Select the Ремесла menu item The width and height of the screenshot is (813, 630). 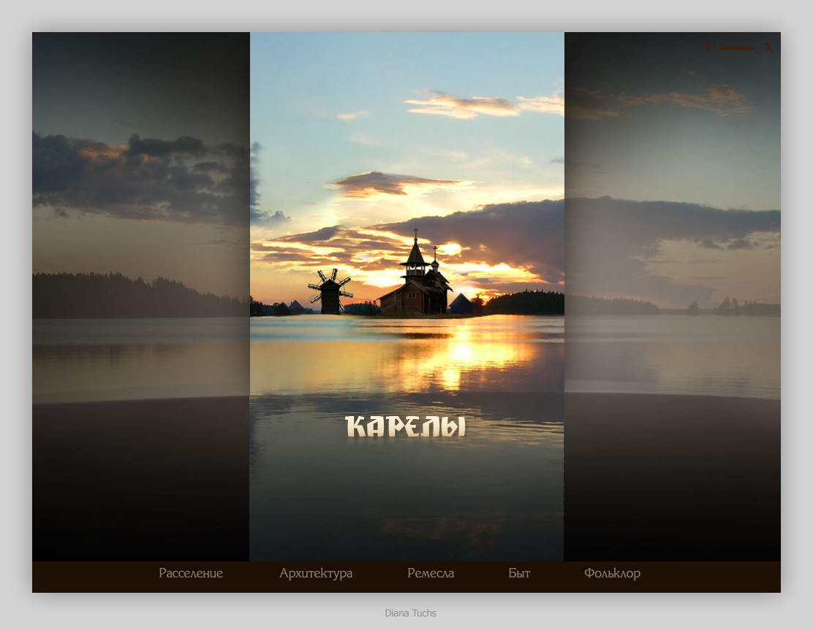tap(431, 573)
